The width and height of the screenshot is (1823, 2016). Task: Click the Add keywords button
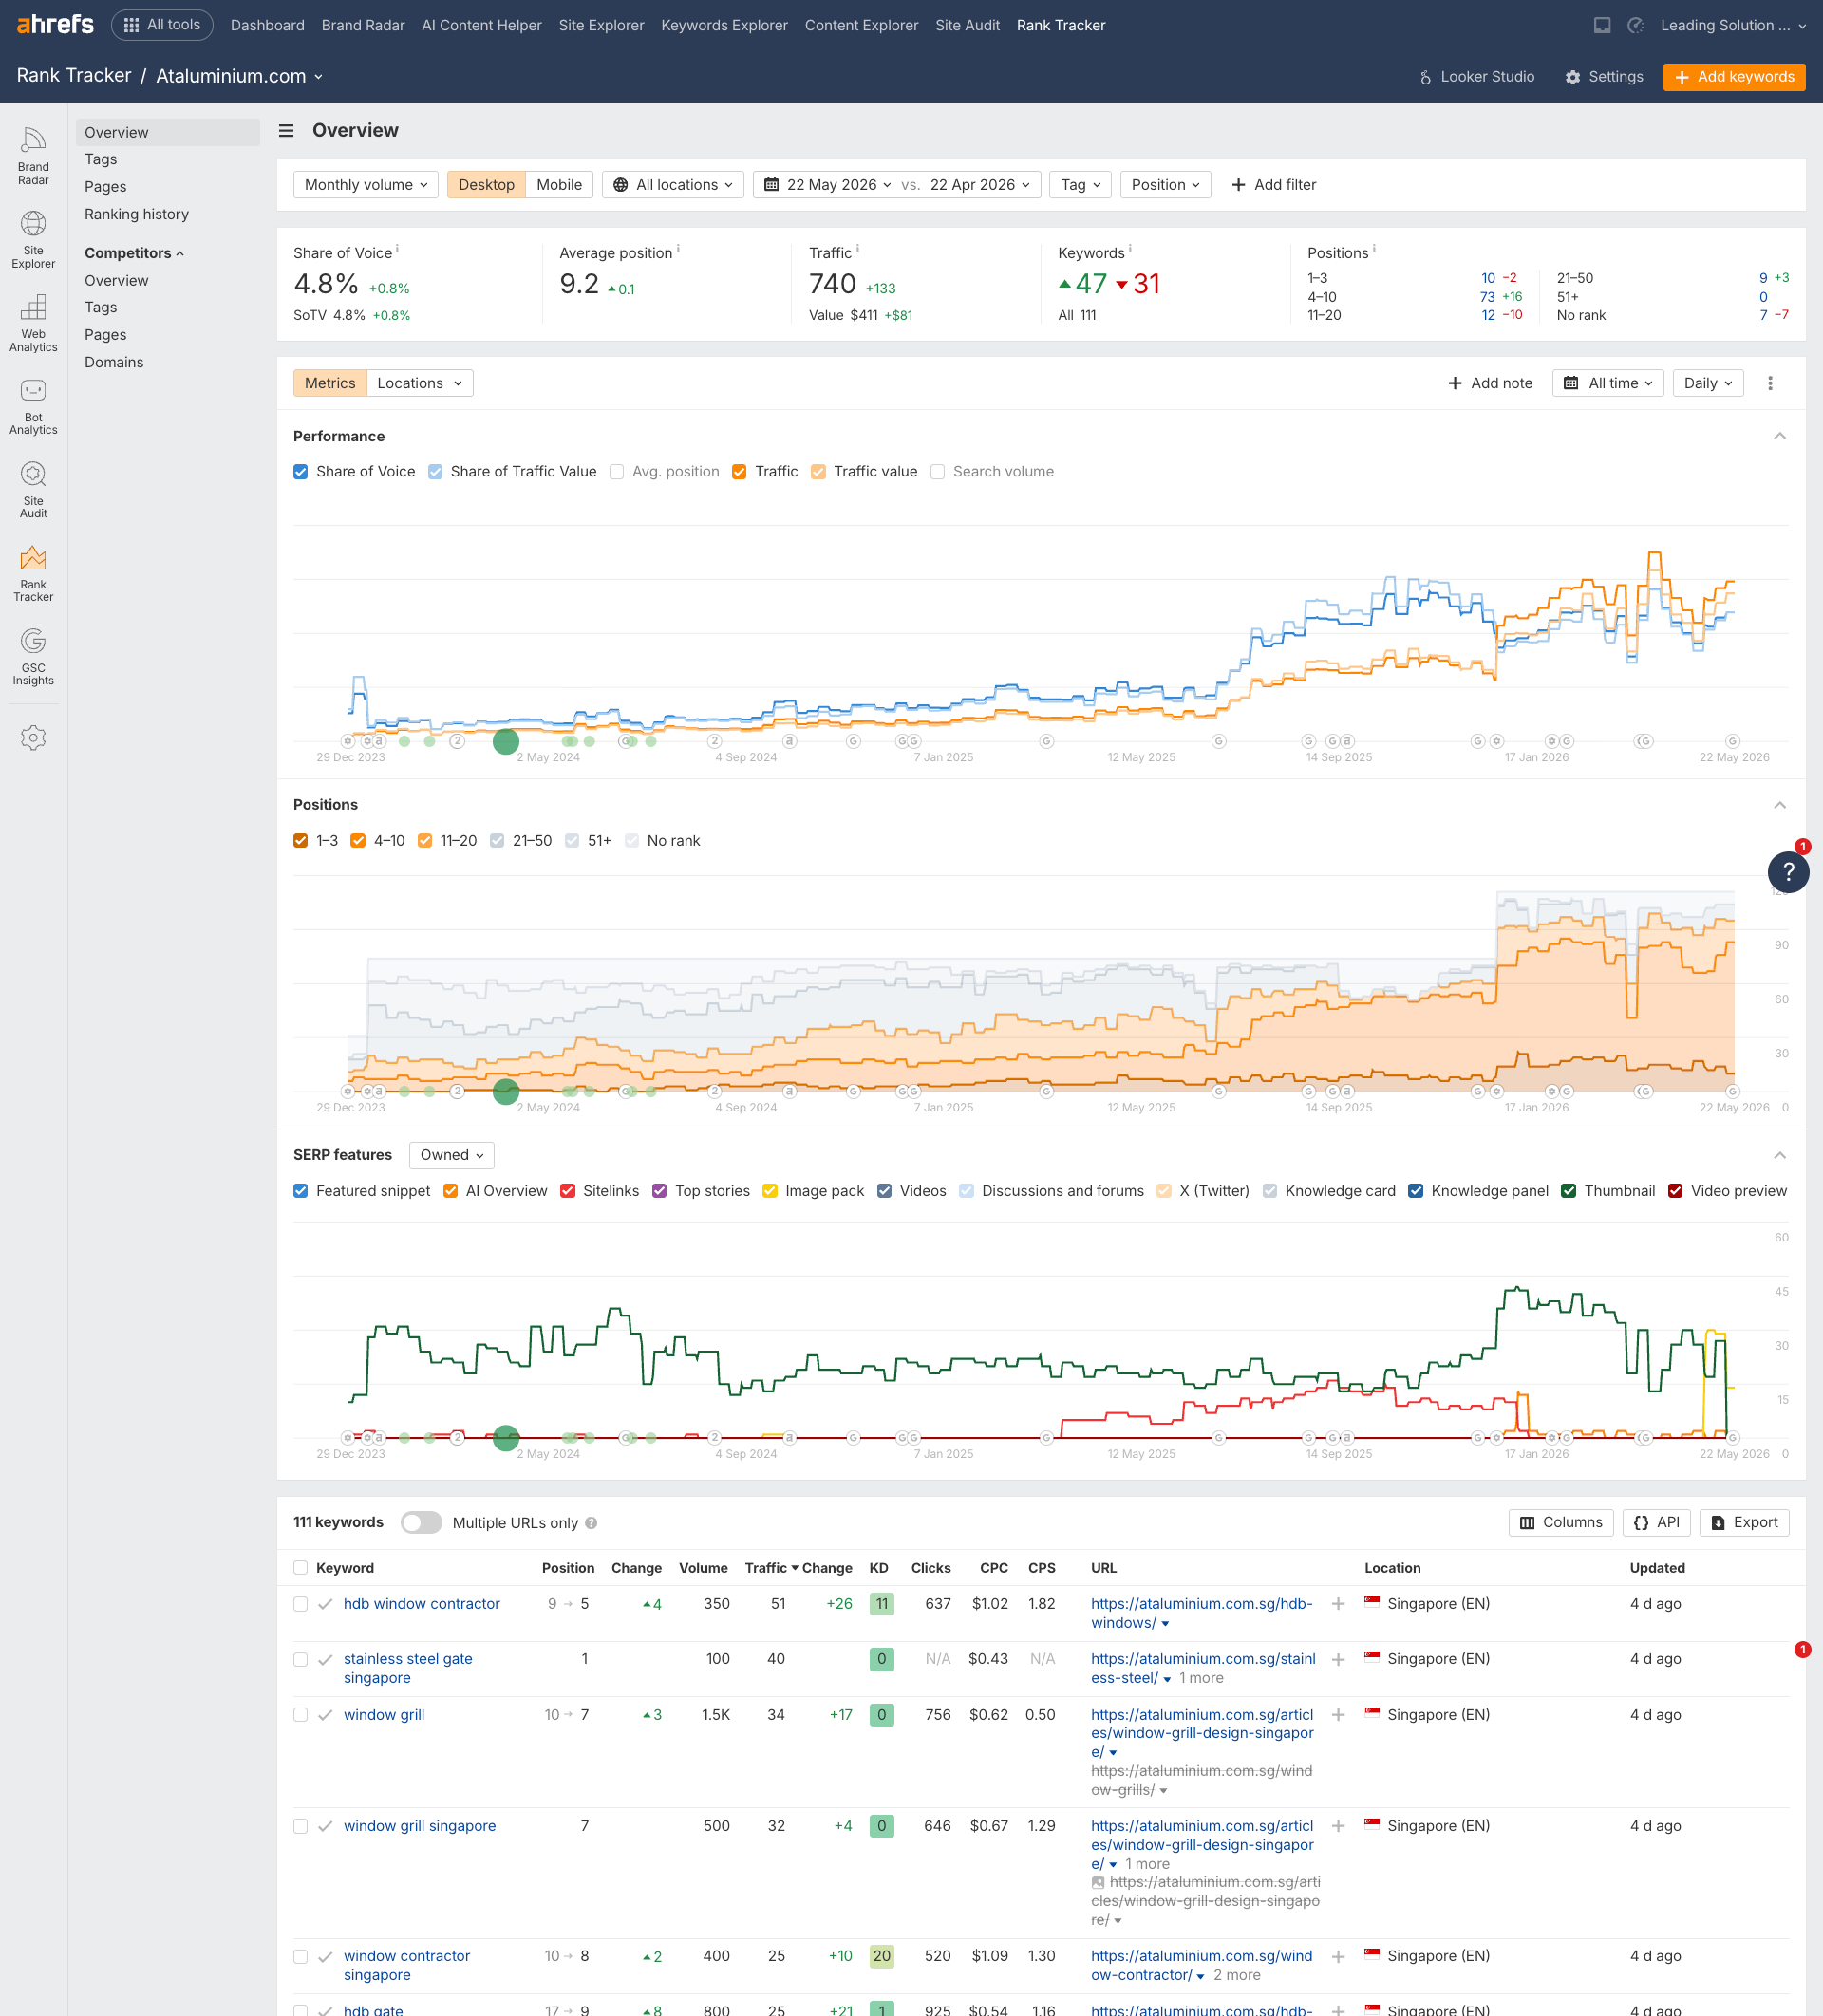(x=1734, y=77)
